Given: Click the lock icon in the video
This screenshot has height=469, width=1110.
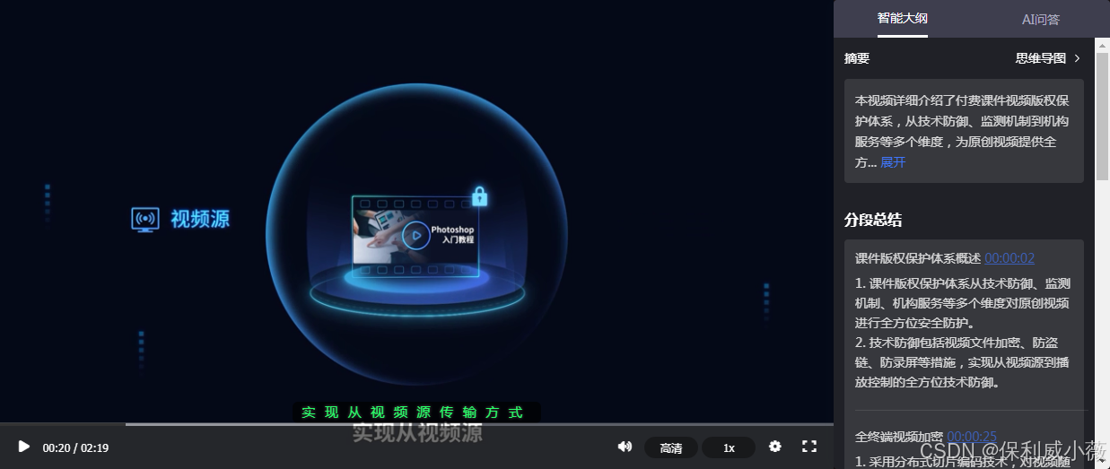Looking at the screenshot, I should (480, 195).
